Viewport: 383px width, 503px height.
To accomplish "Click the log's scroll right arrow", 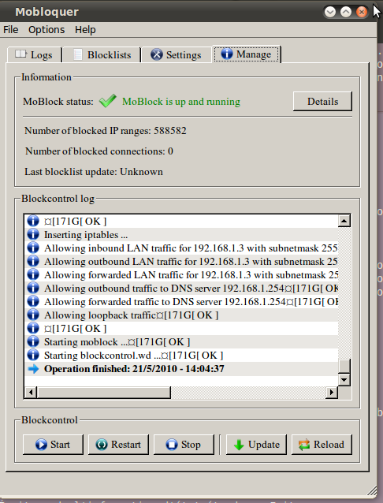I will (x=332, y=392).
